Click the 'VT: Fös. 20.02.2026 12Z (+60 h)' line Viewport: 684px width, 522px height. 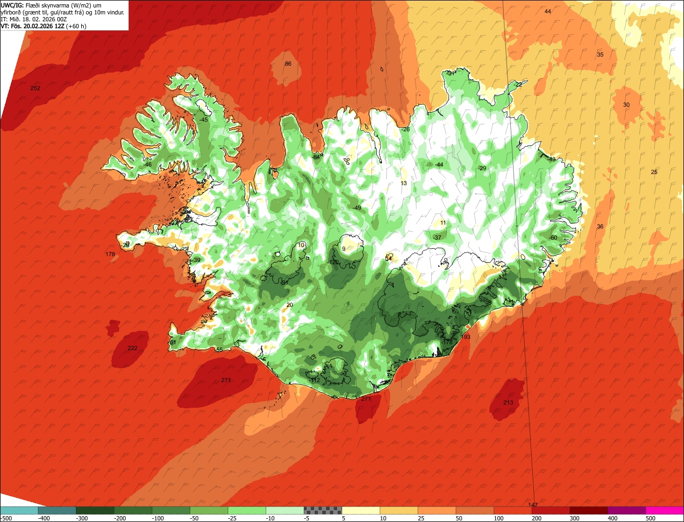(x=44, y=26)
